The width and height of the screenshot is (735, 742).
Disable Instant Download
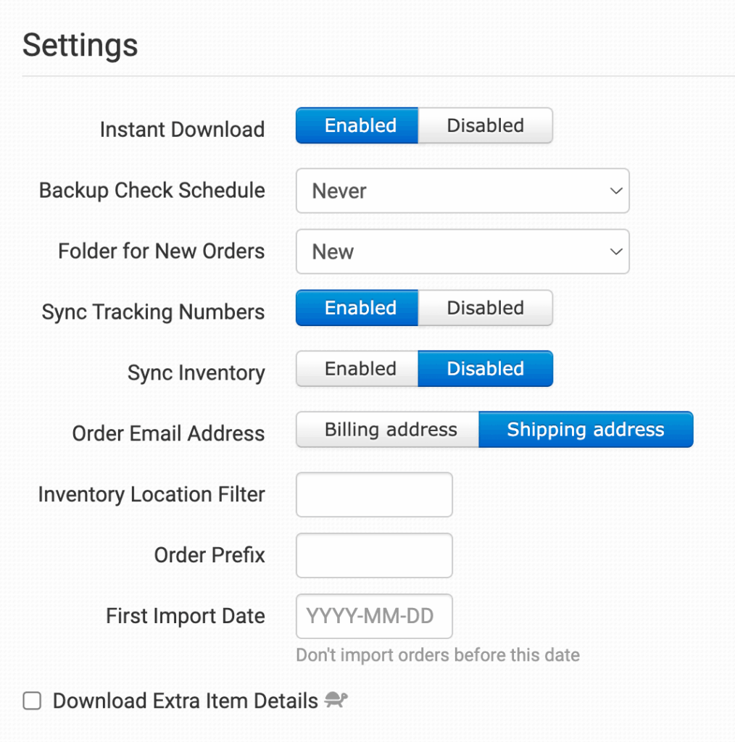[x=485, y=125]
